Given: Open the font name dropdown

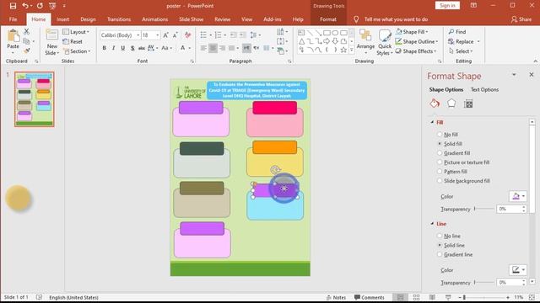Looking at the screenshot, I should pos(138,35).
